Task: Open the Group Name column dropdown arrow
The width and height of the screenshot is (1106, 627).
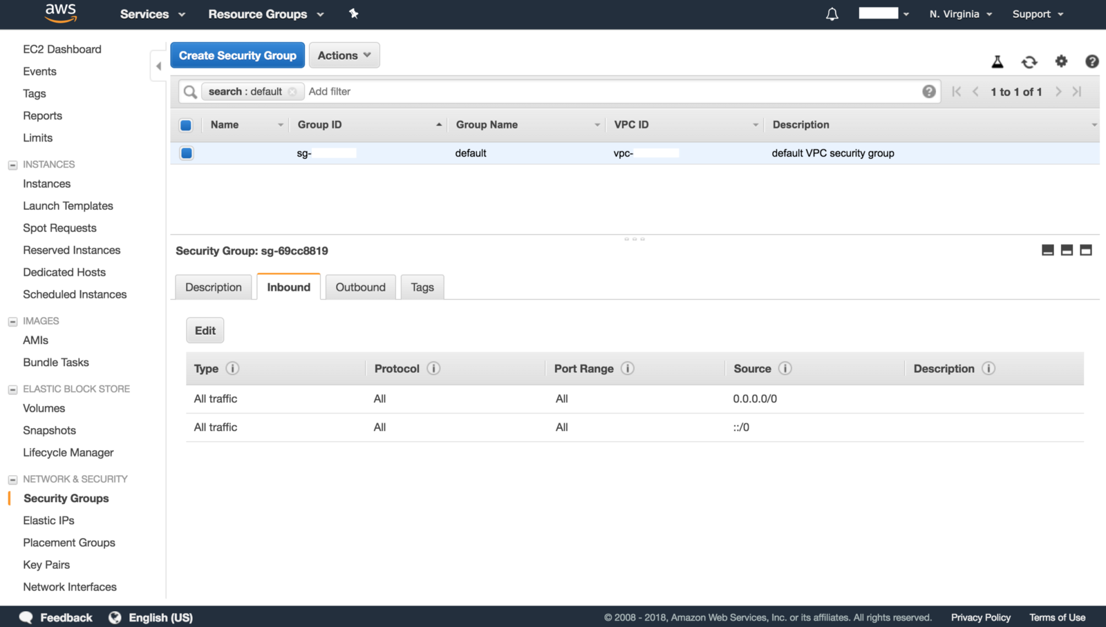Action: [597, 125]
